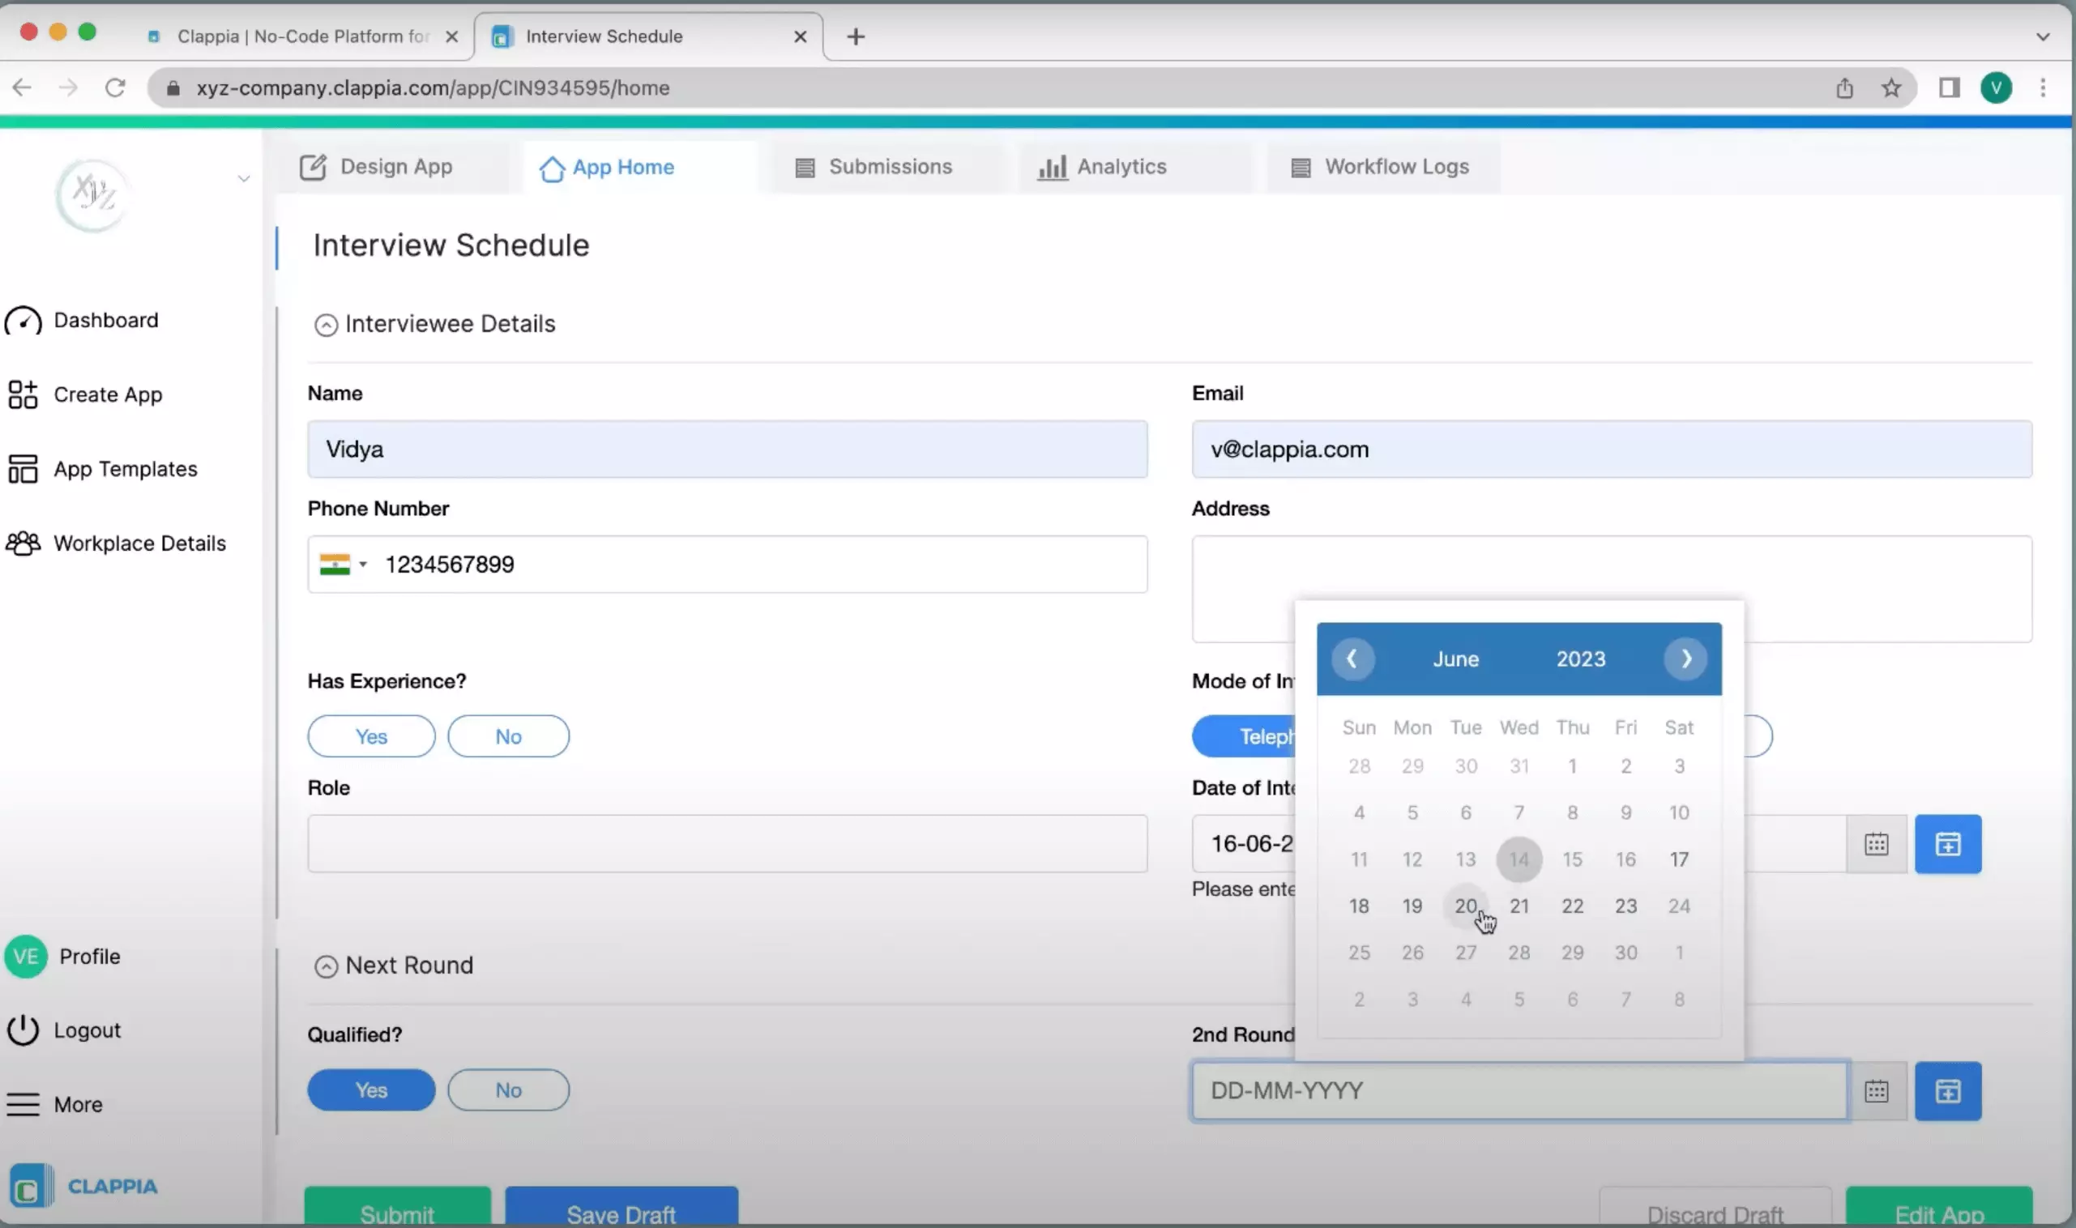Image resolution: width=2076 pixels, height=1228 pixels.
Task: Select June 20 in the calendar
Action: click(1465, 906)
